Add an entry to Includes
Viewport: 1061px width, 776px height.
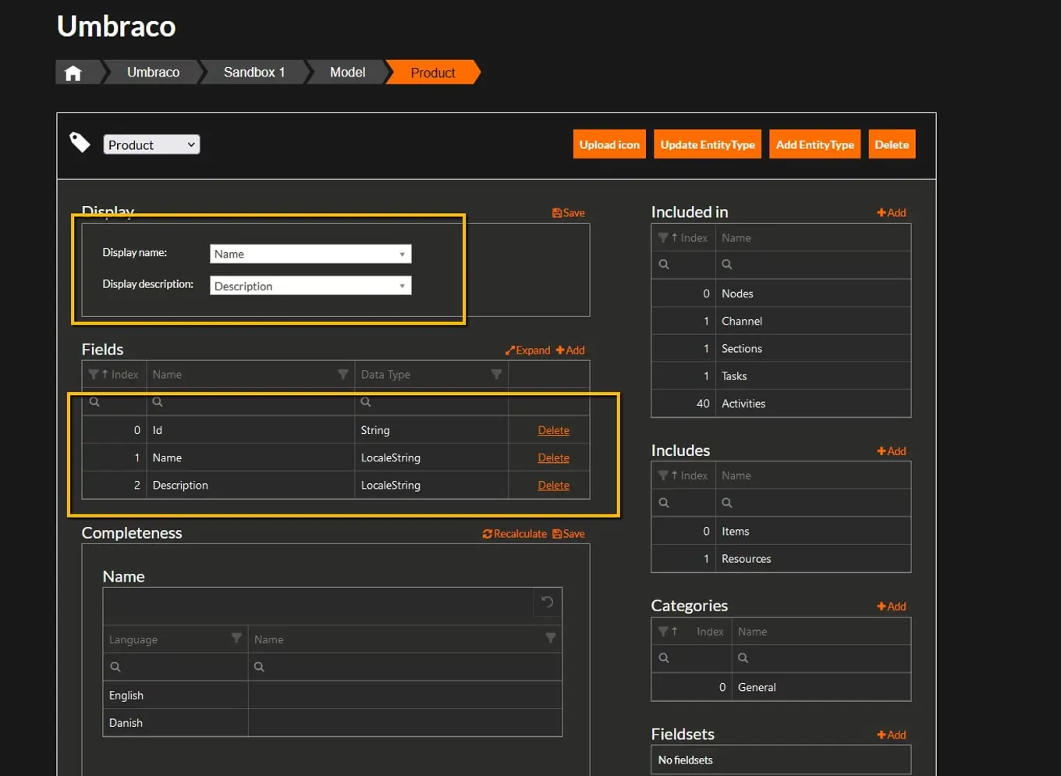tap(892, 451)
